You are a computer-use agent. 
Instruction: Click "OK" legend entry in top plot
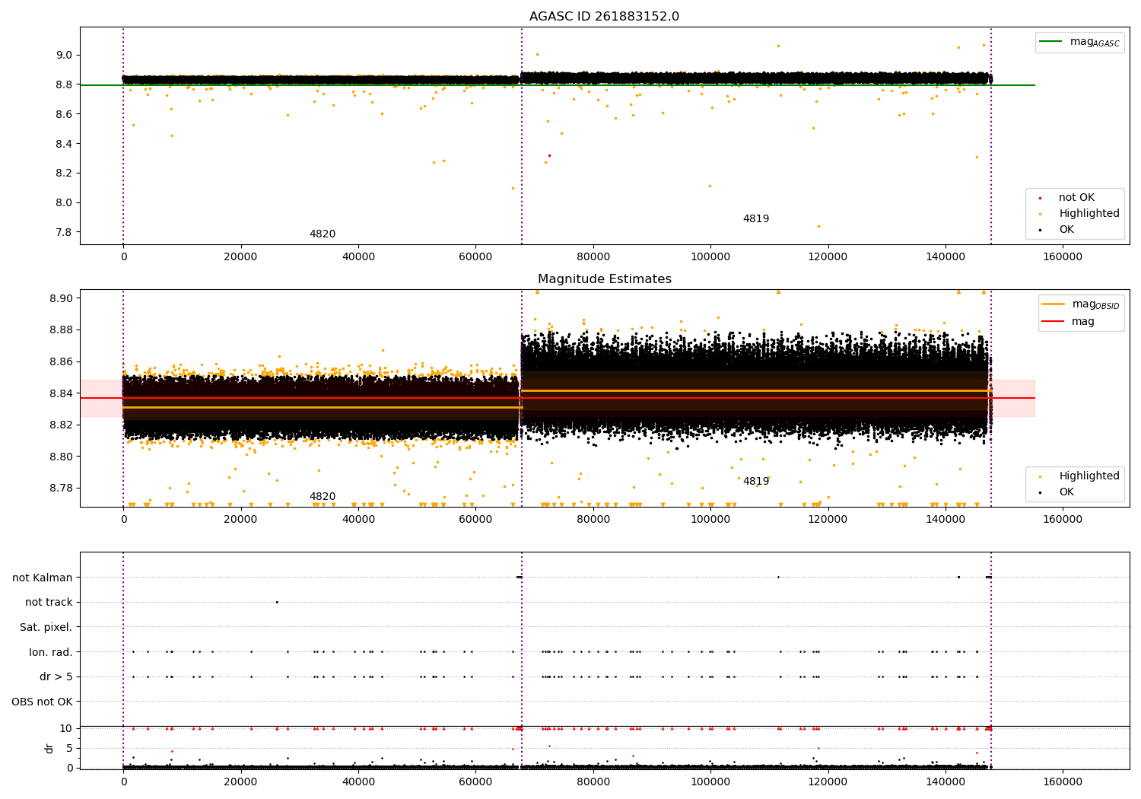pos(1066,230)
